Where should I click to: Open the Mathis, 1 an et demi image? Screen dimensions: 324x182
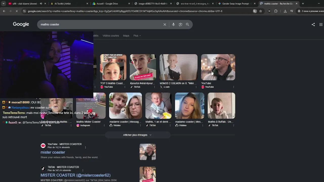click(158, 106)
